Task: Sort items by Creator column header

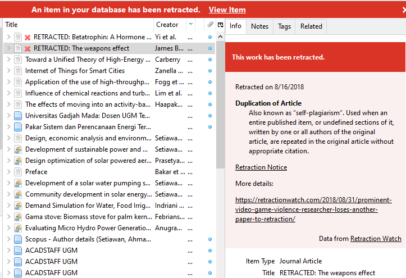Action: click(x=170, y=25)
